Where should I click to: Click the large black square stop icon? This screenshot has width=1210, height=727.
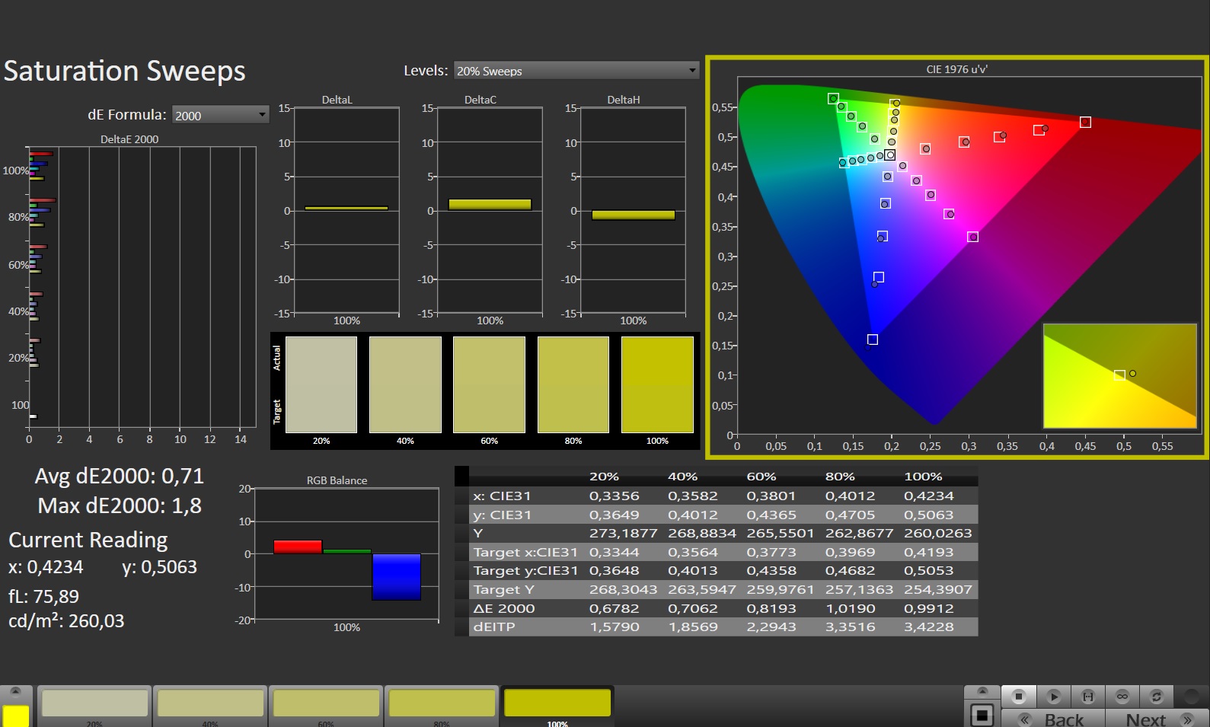[x=982, y=716]
